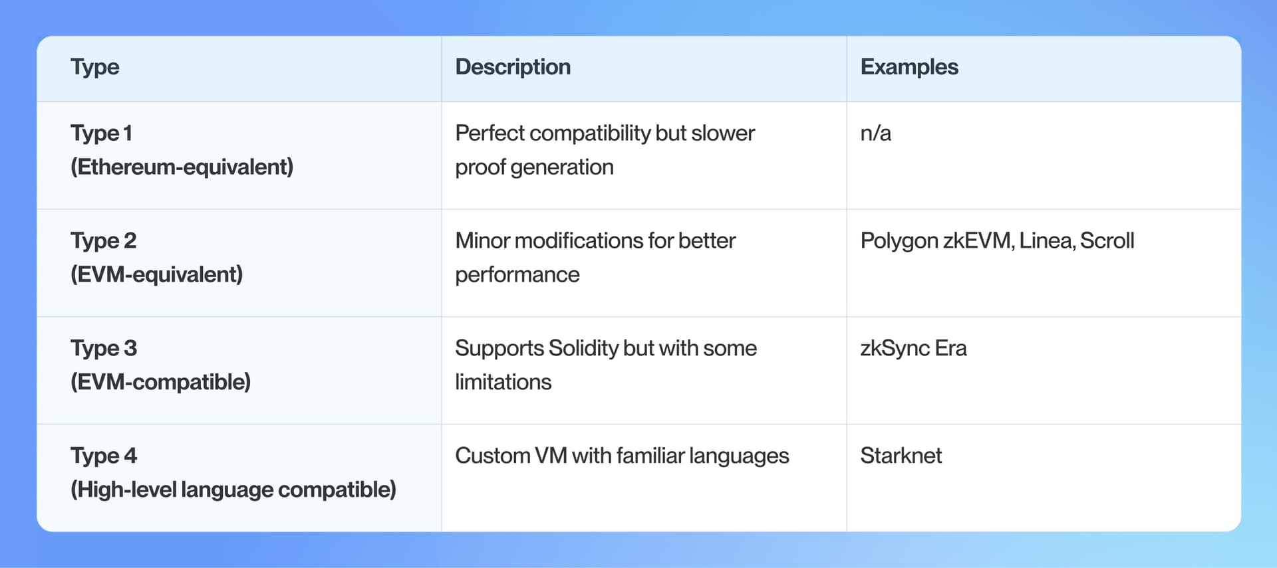Click the zkSync Era example

(x=913, y=348)
